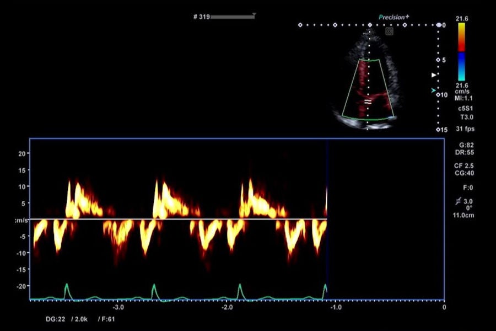Click the red-yellow positive velocity color bar
Image resolution: width=496 pixels, height=331 pixels.
tap(461, 37)
